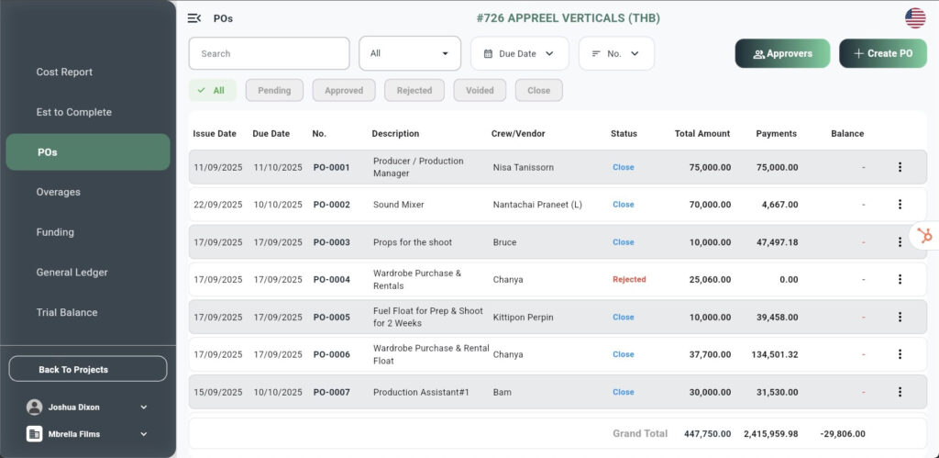Go to General Ledger in sidebar

click(72, 273)
